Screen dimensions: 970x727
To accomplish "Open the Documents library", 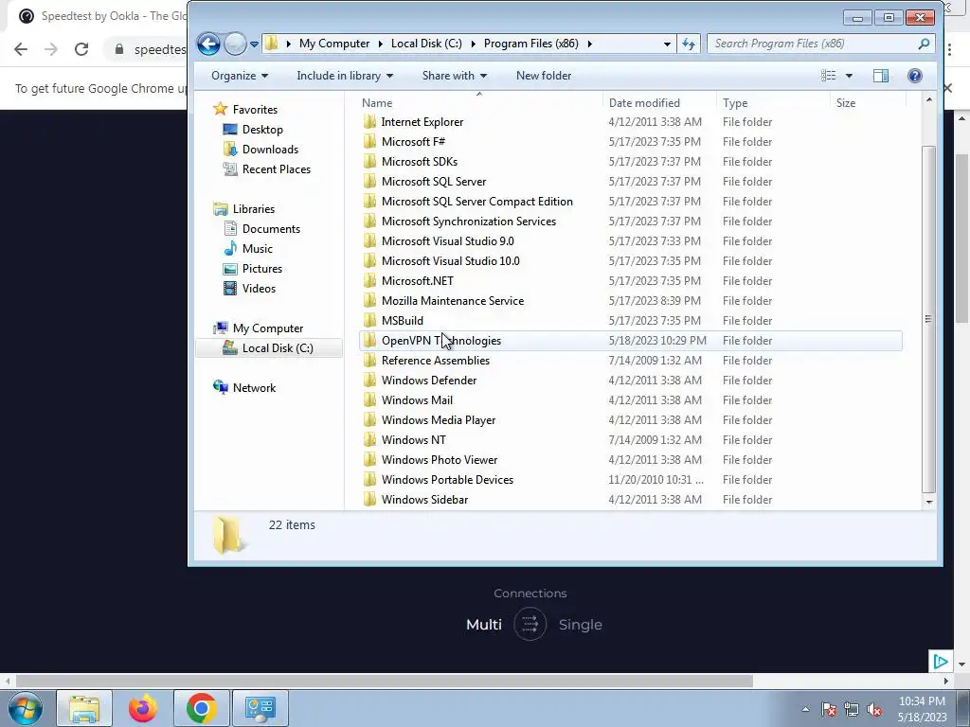I will pos(271,229).
